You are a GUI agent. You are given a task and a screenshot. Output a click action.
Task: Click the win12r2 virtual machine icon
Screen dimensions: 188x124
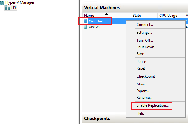pyautogui.click(x=85, y=27)
